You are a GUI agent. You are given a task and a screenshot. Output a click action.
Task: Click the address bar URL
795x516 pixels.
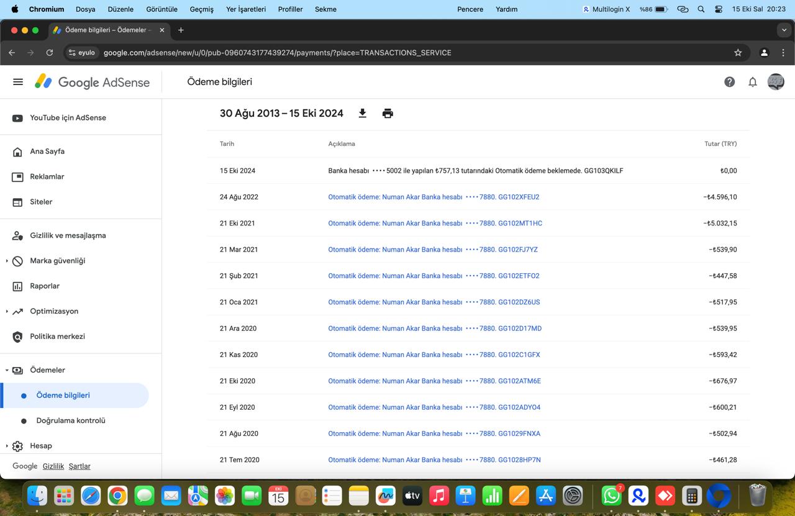(278, 53)
